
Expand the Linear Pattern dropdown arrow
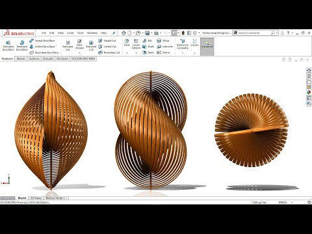pos(136,53)
